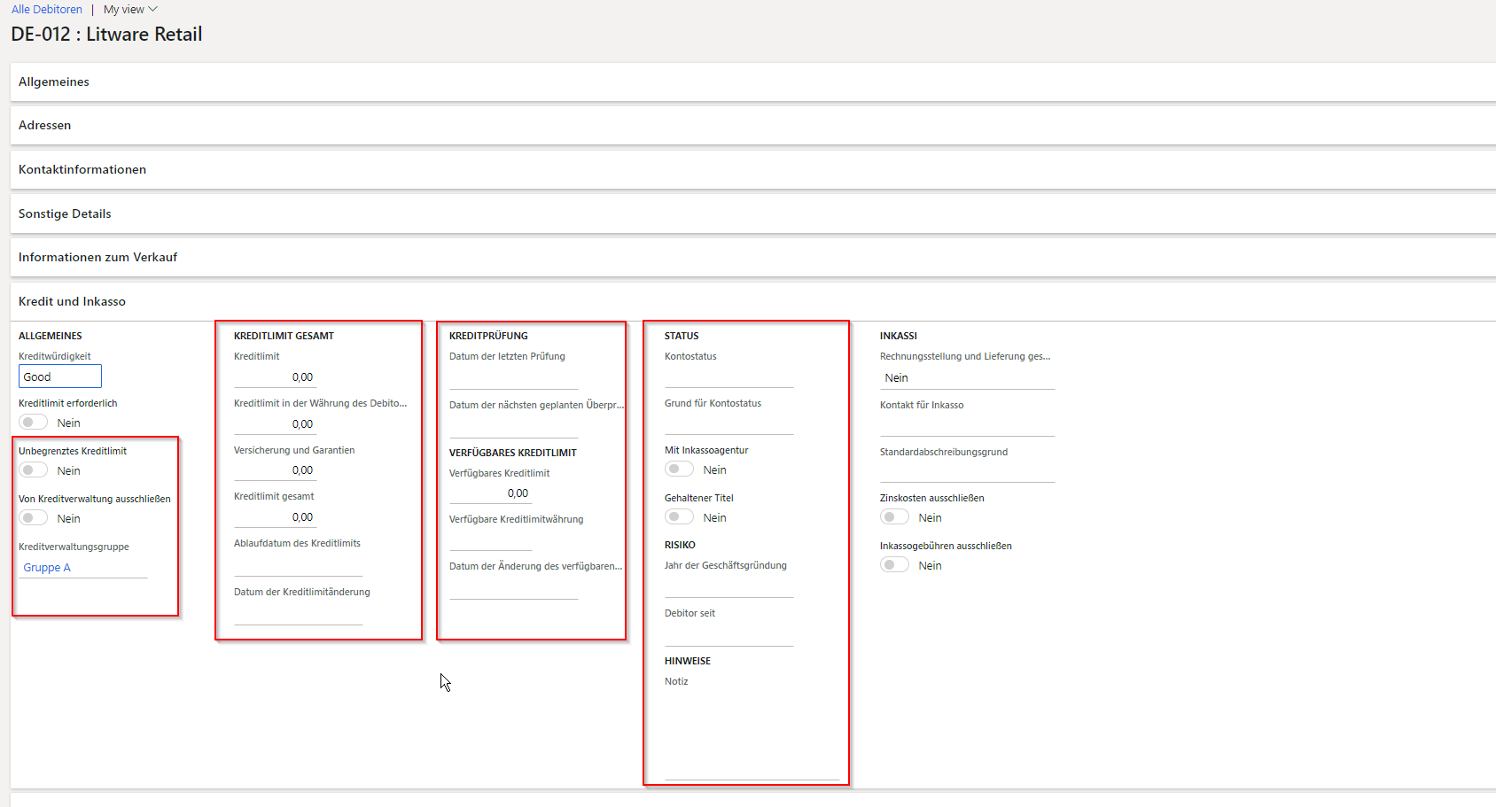The height and width of the screenshot is (807, 1496).
Task: Enable the Mit Inkassoagentur switch
Action: click(x=679, y=469)
